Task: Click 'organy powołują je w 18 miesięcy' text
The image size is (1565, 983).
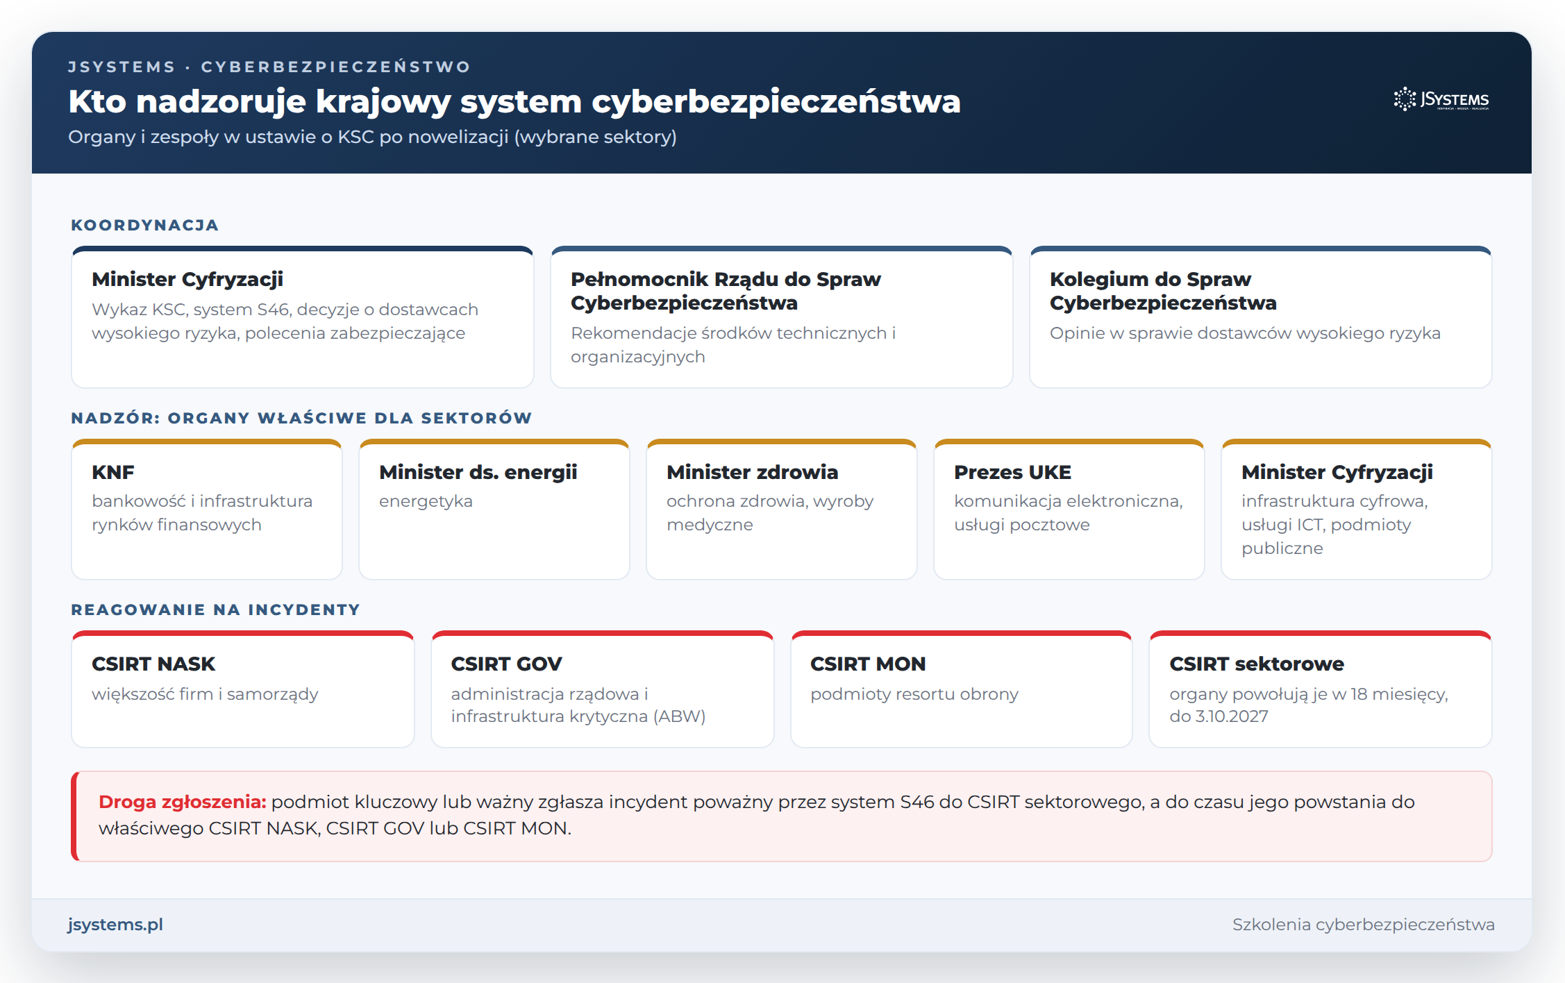Action: (1307, 694)
